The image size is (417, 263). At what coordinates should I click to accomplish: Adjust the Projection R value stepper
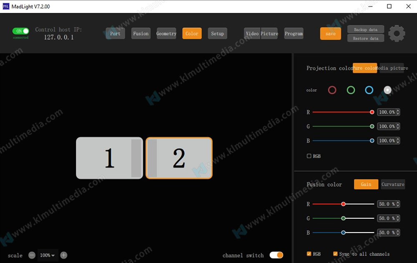tap(398, 112)
